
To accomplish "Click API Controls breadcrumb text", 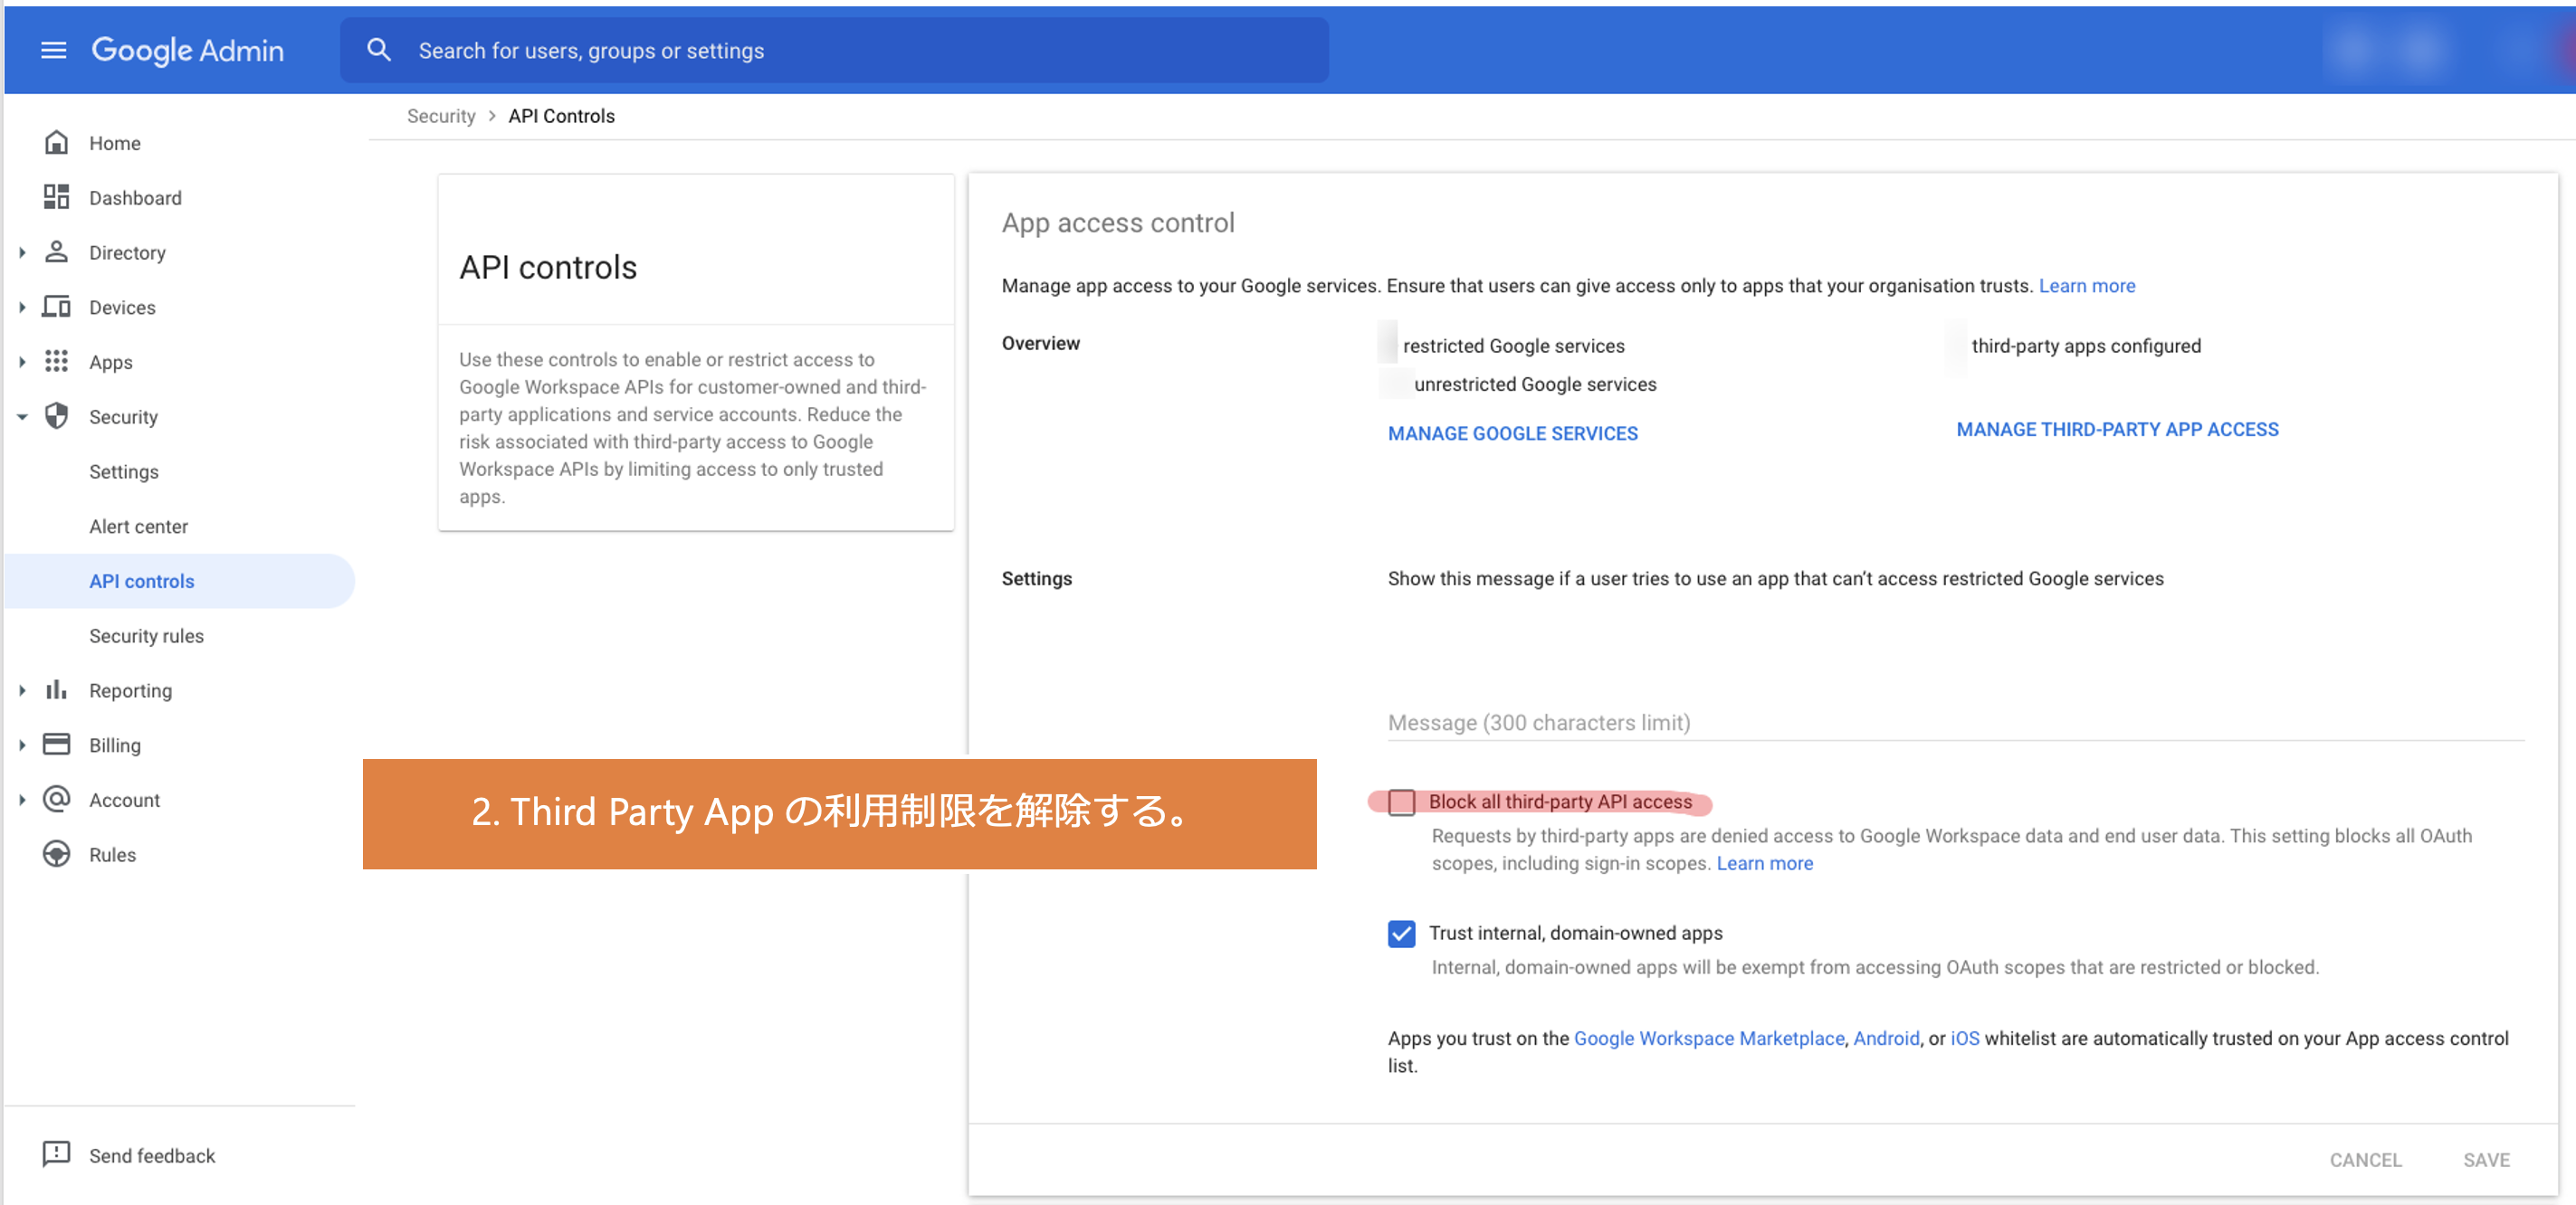I will pos(561,116).
